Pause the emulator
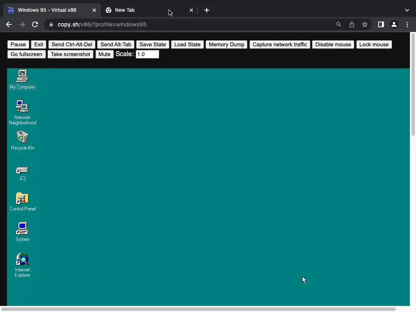Image resolution: width=416 pixels, height=312 pixels. (x=18, y=45)
